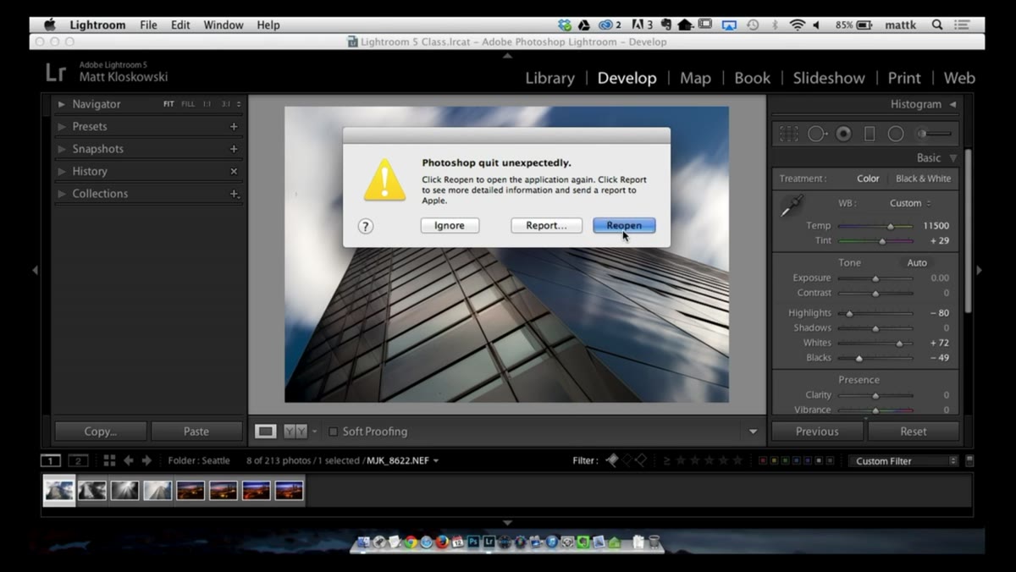Open Grid view from filmstrip grid icon
The width and height of the screenshot is (1016, 572).
click(x=109, y=460)
